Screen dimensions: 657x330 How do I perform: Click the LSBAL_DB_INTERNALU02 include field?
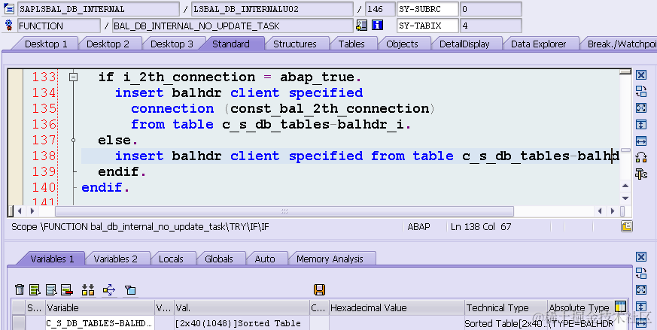pyautogui.click(x=272, y=9)
